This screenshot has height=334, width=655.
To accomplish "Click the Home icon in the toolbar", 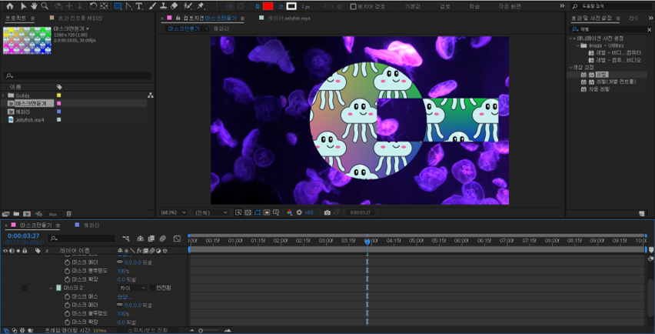I will [9, 6].
